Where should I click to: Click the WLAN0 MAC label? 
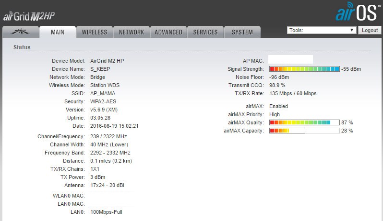69,196
